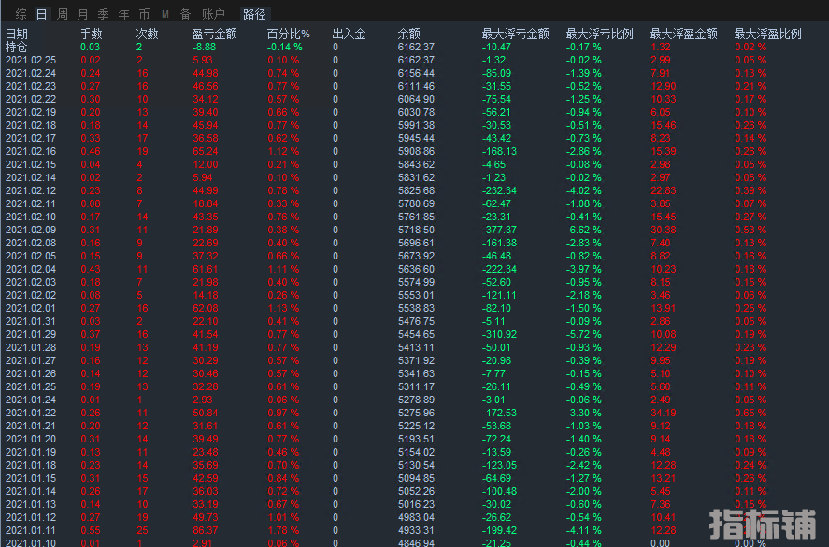829x547 pixels.
Task: Click balance value 4933.31
Action: pyautogui.click(x=416, y=530)
